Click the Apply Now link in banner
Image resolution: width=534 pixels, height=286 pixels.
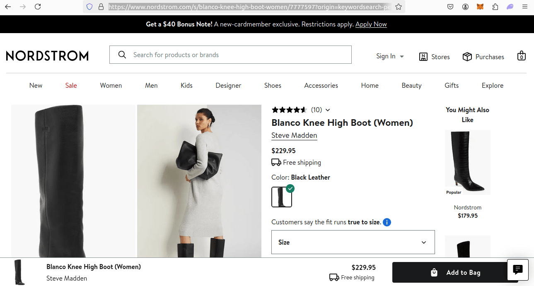tap(371, 24)
